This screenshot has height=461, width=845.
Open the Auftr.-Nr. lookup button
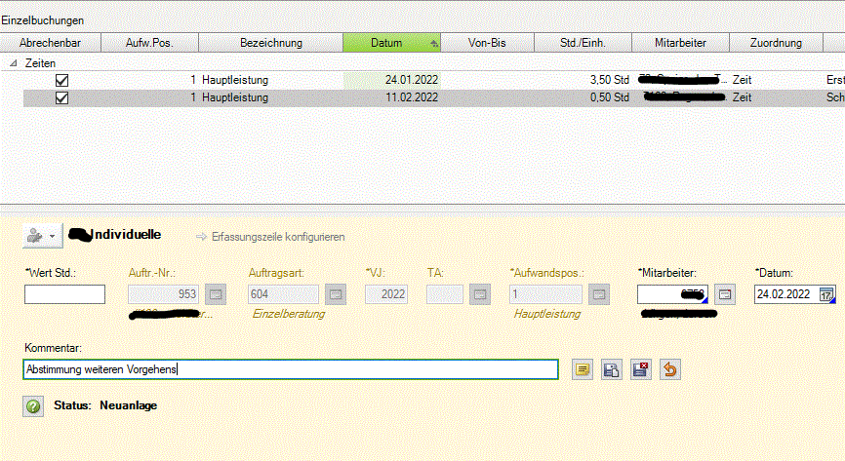(216, 294)
